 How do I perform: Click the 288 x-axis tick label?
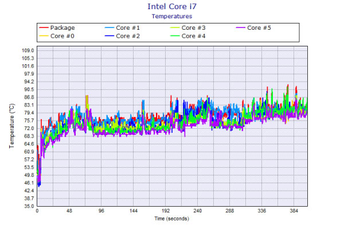click(x=230, y=211)
